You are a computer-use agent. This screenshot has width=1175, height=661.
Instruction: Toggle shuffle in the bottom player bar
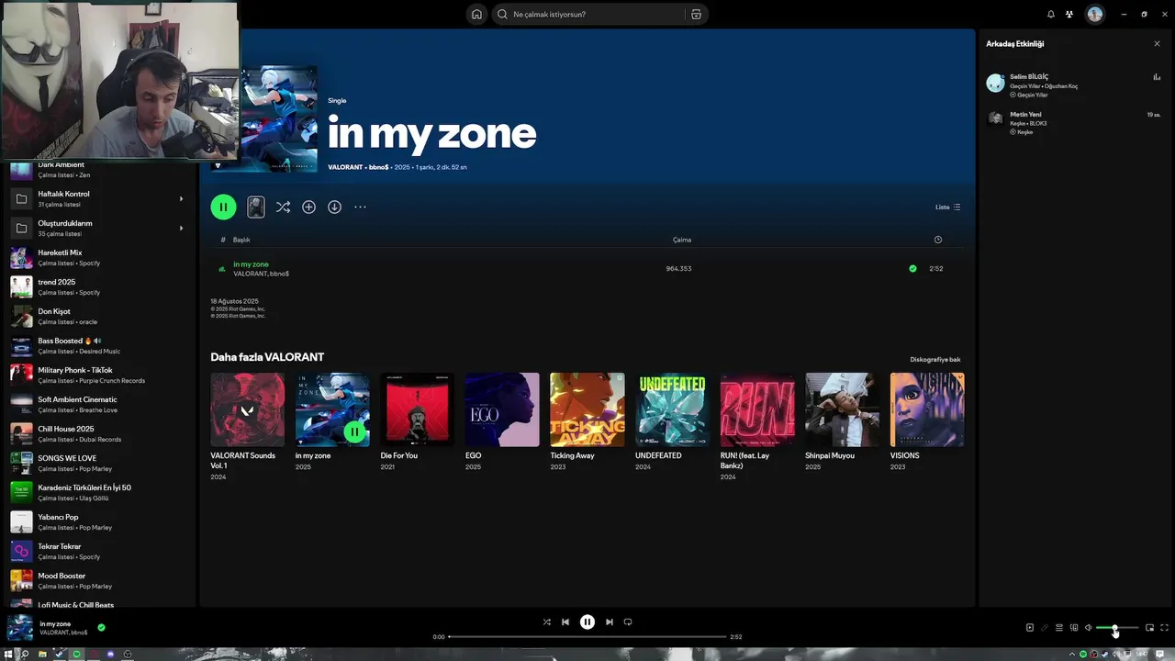pyautogui.click(x=546, y=622)
